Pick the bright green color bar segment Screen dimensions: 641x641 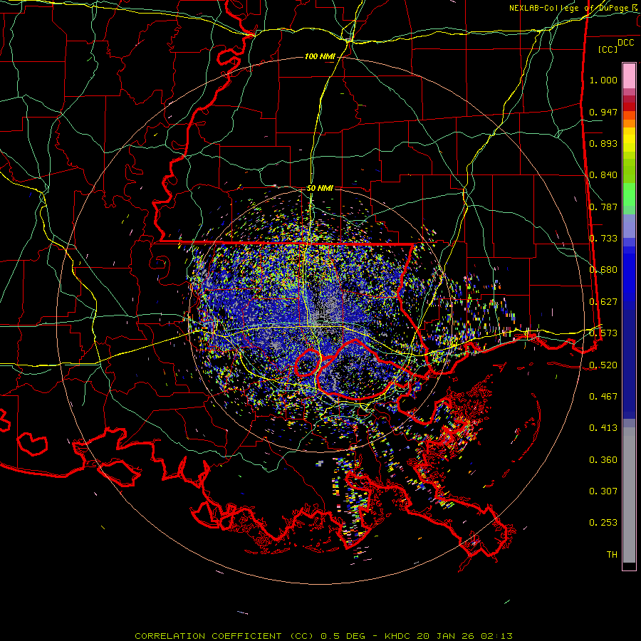coord(629,194)
